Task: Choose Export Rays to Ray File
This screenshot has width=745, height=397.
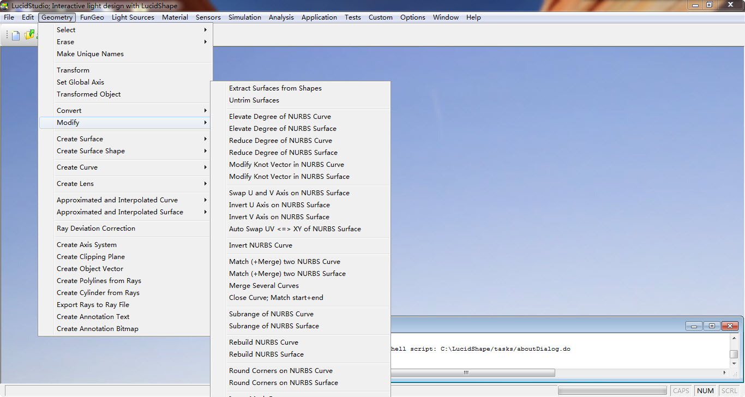Action: 125,305
